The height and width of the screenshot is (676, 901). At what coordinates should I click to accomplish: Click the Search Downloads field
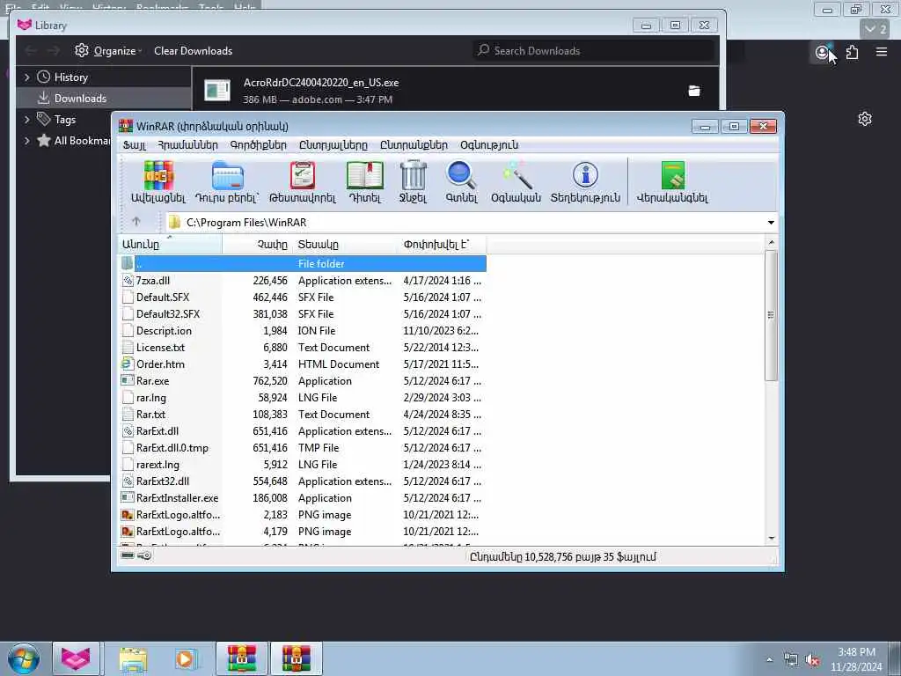point(593,50)
